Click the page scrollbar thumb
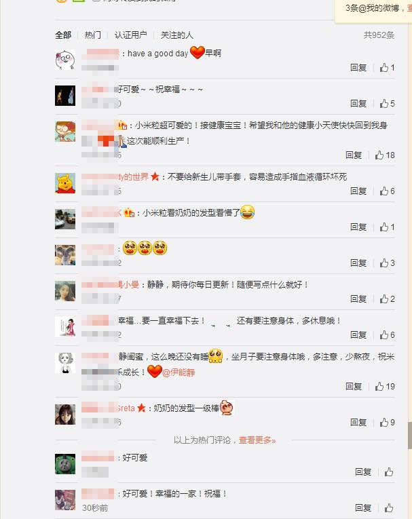The width and height of the screenshot is (412, 519). coord(410,436)
